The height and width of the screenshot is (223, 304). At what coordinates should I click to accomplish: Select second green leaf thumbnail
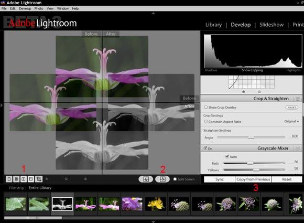[39, 204]
